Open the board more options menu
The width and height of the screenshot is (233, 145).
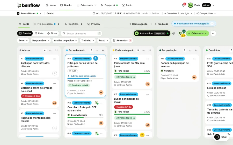point(213,33)
